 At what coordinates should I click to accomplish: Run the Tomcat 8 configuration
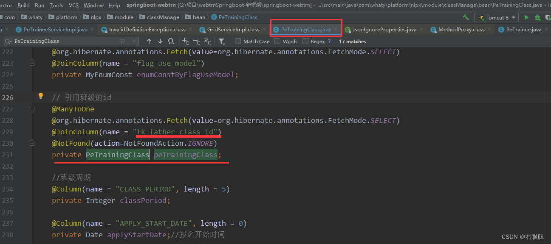click(527, 17)
